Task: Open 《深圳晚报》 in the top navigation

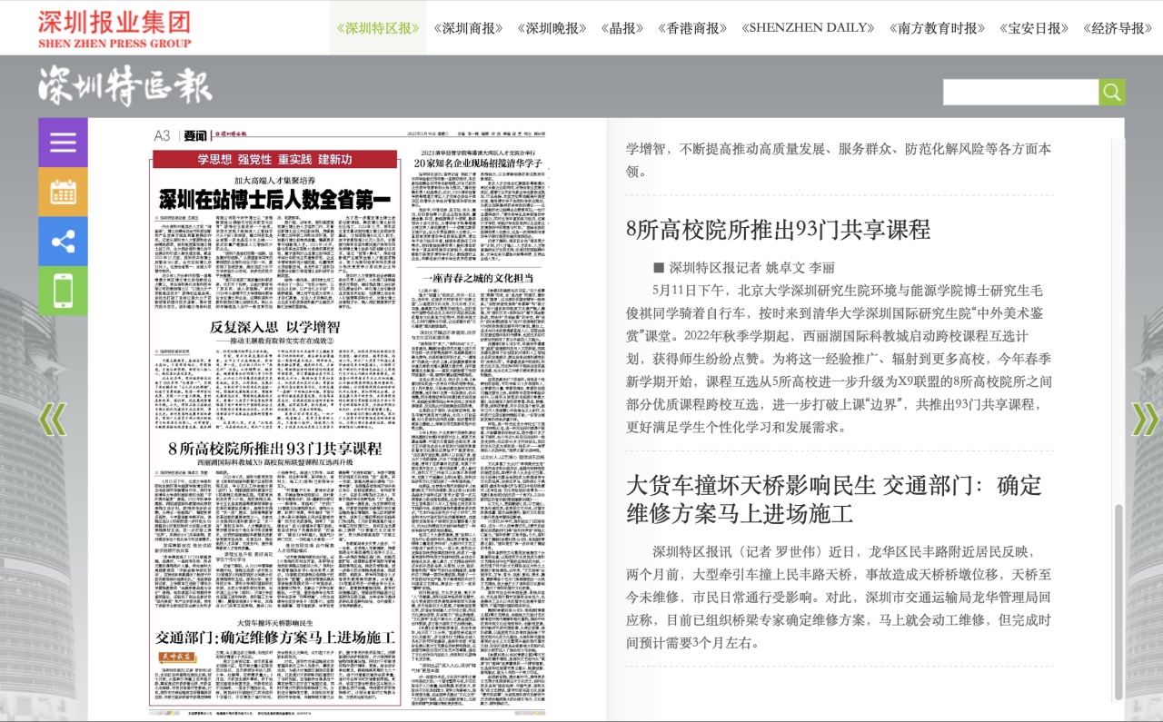Action: tap(552, 28)
